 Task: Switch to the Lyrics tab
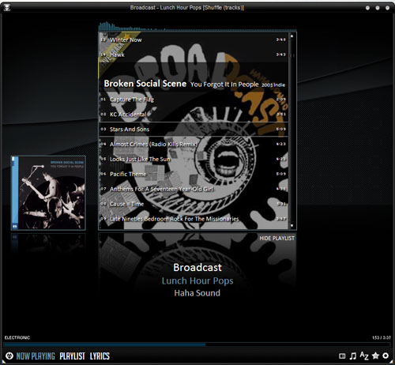[100, 356]
